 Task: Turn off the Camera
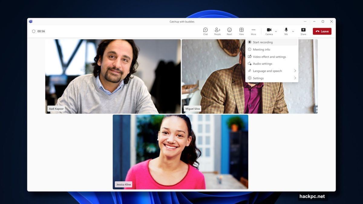click(269, 30)
